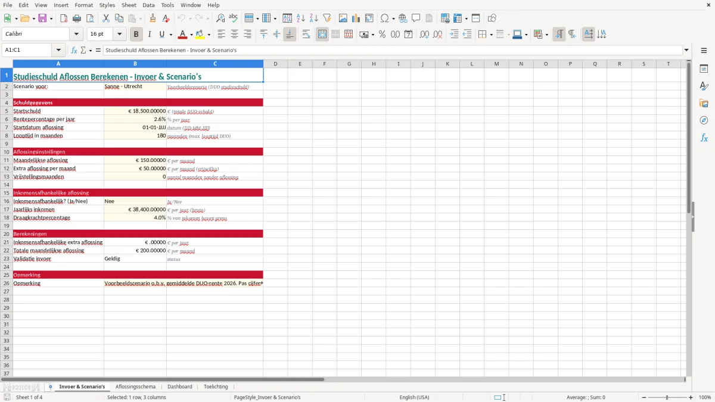
Task: Clear direct formatting icon
Action: (x=165, y=18)
